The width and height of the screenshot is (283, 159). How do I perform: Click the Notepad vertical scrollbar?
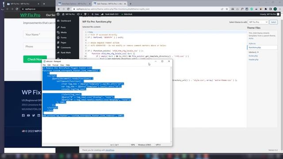(171, 105)
